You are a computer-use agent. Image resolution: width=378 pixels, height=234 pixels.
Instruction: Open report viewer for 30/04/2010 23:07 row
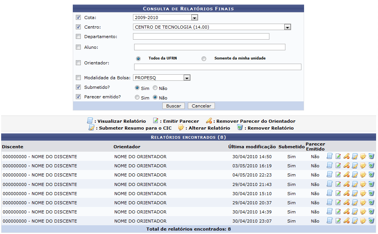[x=330, y=221]
